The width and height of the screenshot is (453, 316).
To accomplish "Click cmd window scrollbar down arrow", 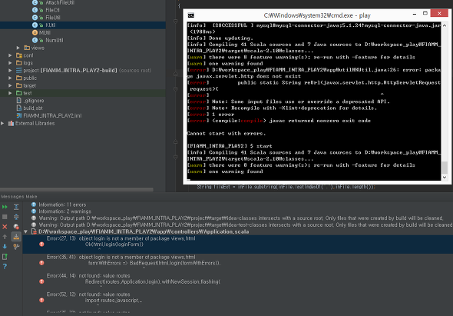I will (445, 177).
